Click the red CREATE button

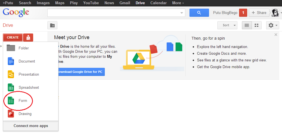[x=13, y=37]
